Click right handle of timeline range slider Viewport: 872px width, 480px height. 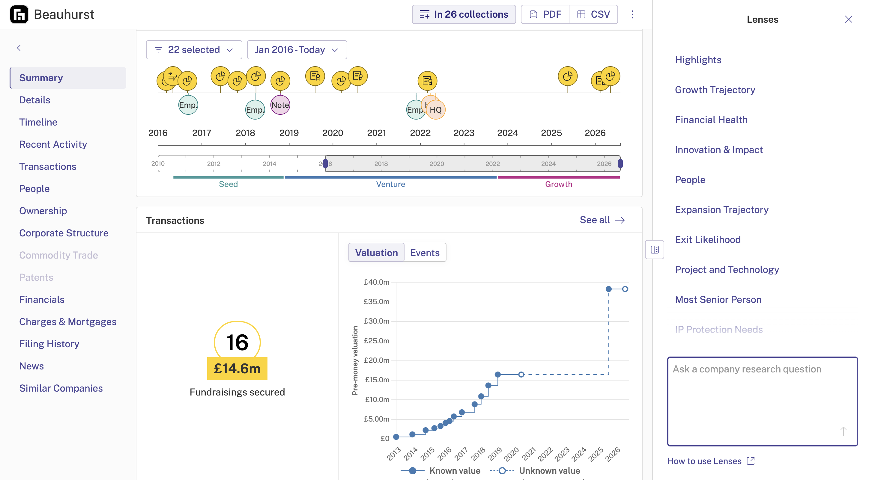click(620, 164)
